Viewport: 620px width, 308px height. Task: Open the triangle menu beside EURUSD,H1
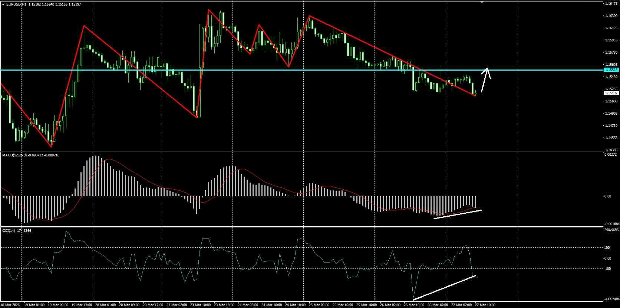pos(3,4)
